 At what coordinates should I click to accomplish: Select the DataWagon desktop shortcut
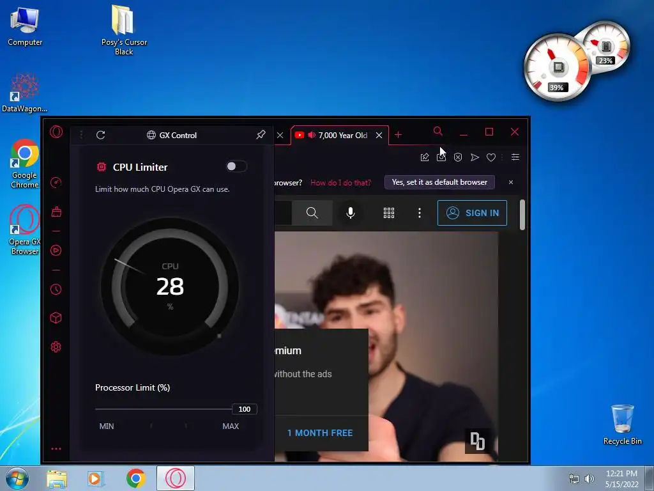[25, 93]
